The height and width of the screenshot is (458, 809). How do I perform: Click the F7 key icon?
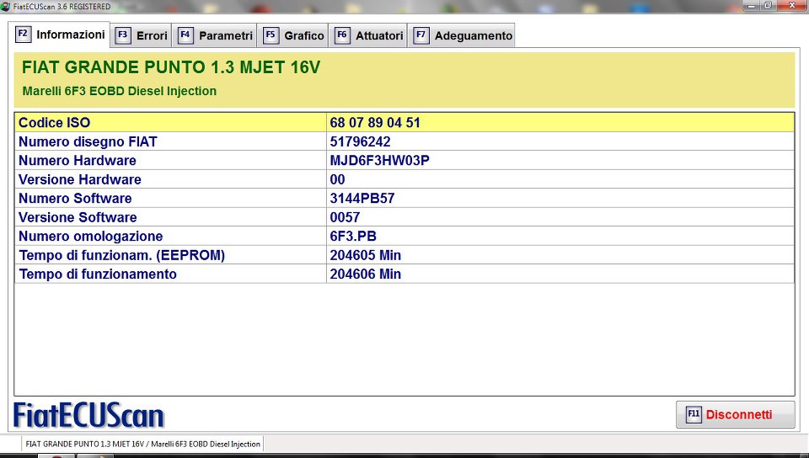pyautogui.click(x=421, y=35)
